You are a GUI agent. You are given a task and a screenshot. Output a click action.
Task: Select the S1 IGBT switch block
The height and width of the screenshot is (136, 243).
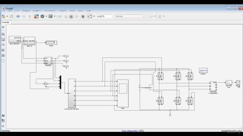[x=160, y=76]
